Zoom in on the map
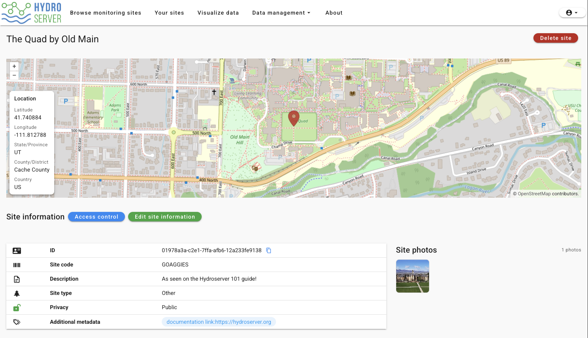This screenshot has width=588, height=338. click(14, 66)
